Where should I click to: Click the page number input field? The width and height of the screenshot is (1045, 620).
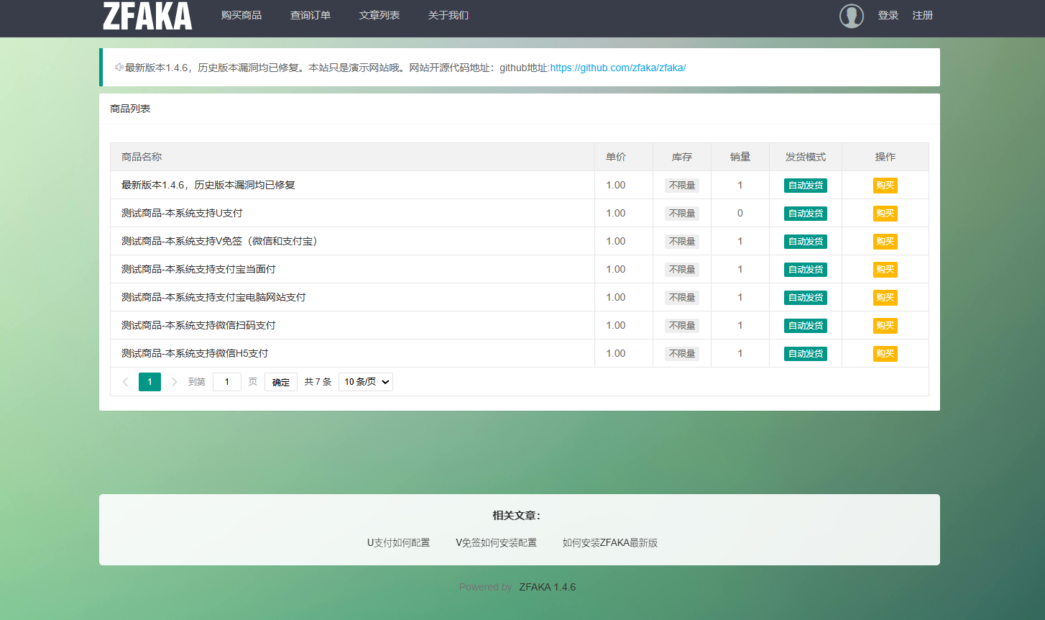(227, 382)
